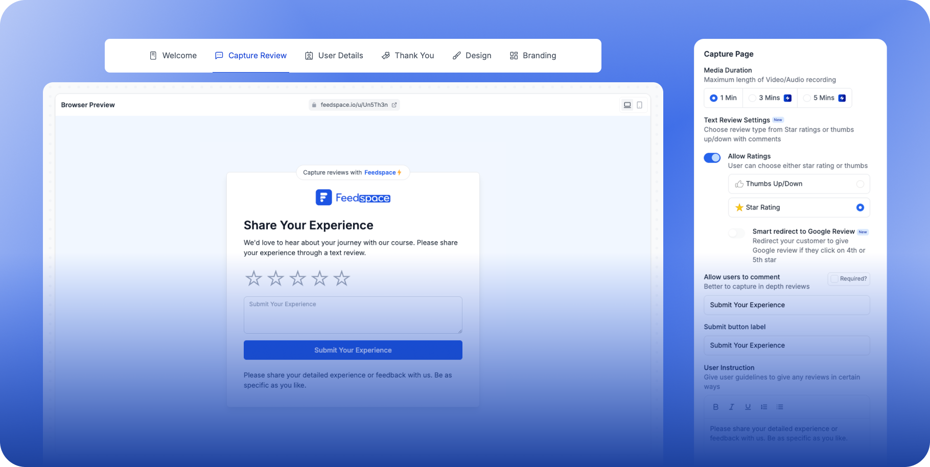This screenshot has height=467, width=930.
Task: Click the Media Duration label
Action: [x=728, y=71]
